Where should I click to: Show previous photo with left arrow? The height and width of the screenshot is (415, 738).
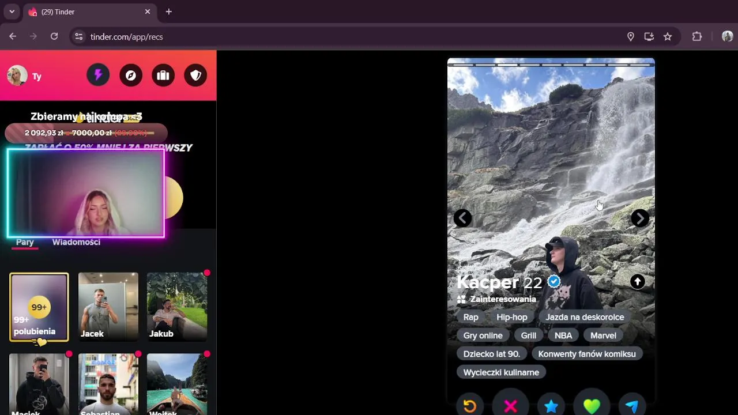coord(462,218)
